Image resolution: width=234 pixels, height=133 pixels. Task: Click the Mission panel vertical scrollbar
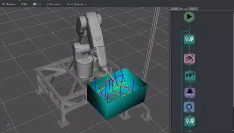(x=232, y=66)
